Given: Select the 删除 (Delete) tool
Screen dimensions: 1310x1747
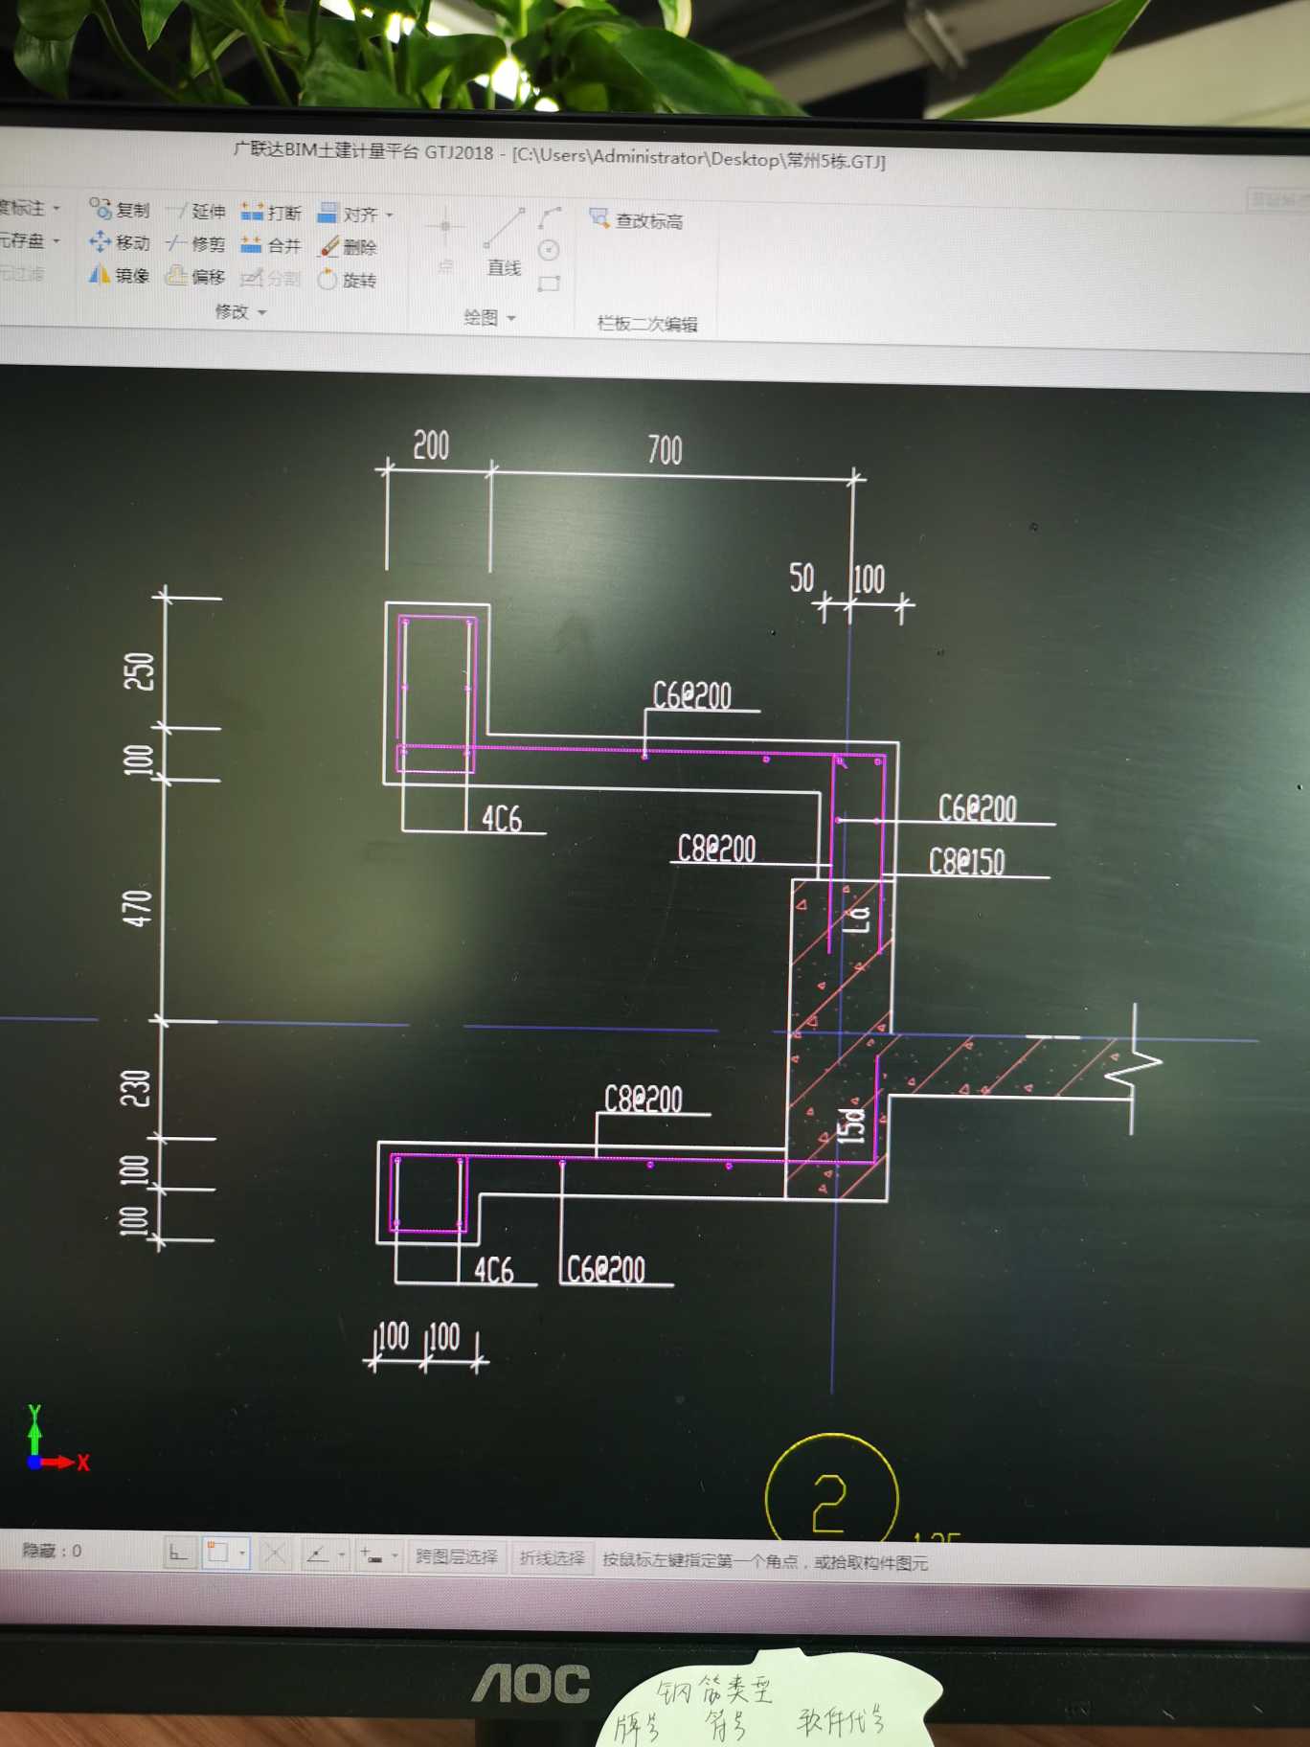Looking at the screenshot, I should (x=349, y=246).
